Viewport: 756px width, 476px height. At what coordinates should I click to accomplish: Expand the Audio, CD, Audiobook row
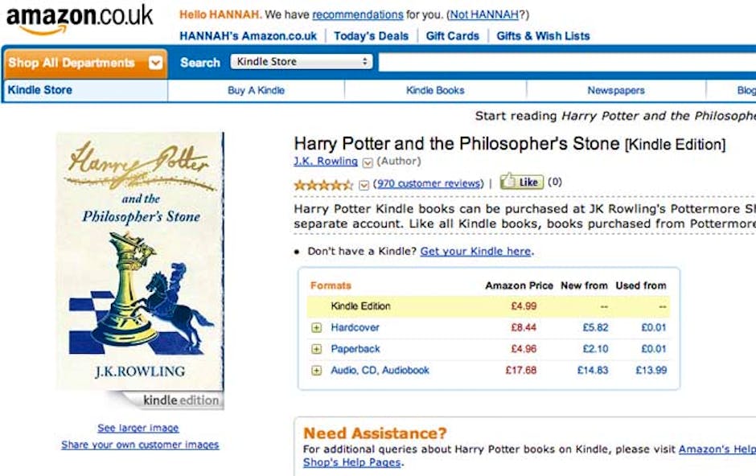tap(316, 371)
